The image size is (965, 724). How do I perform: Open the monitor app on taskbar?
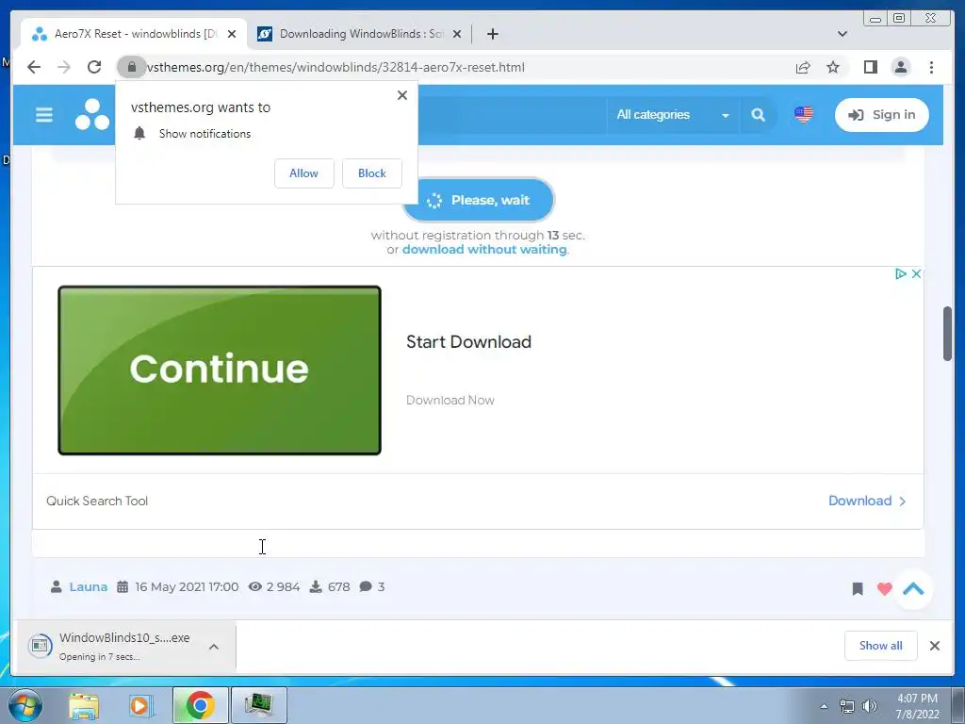[258, 705]
